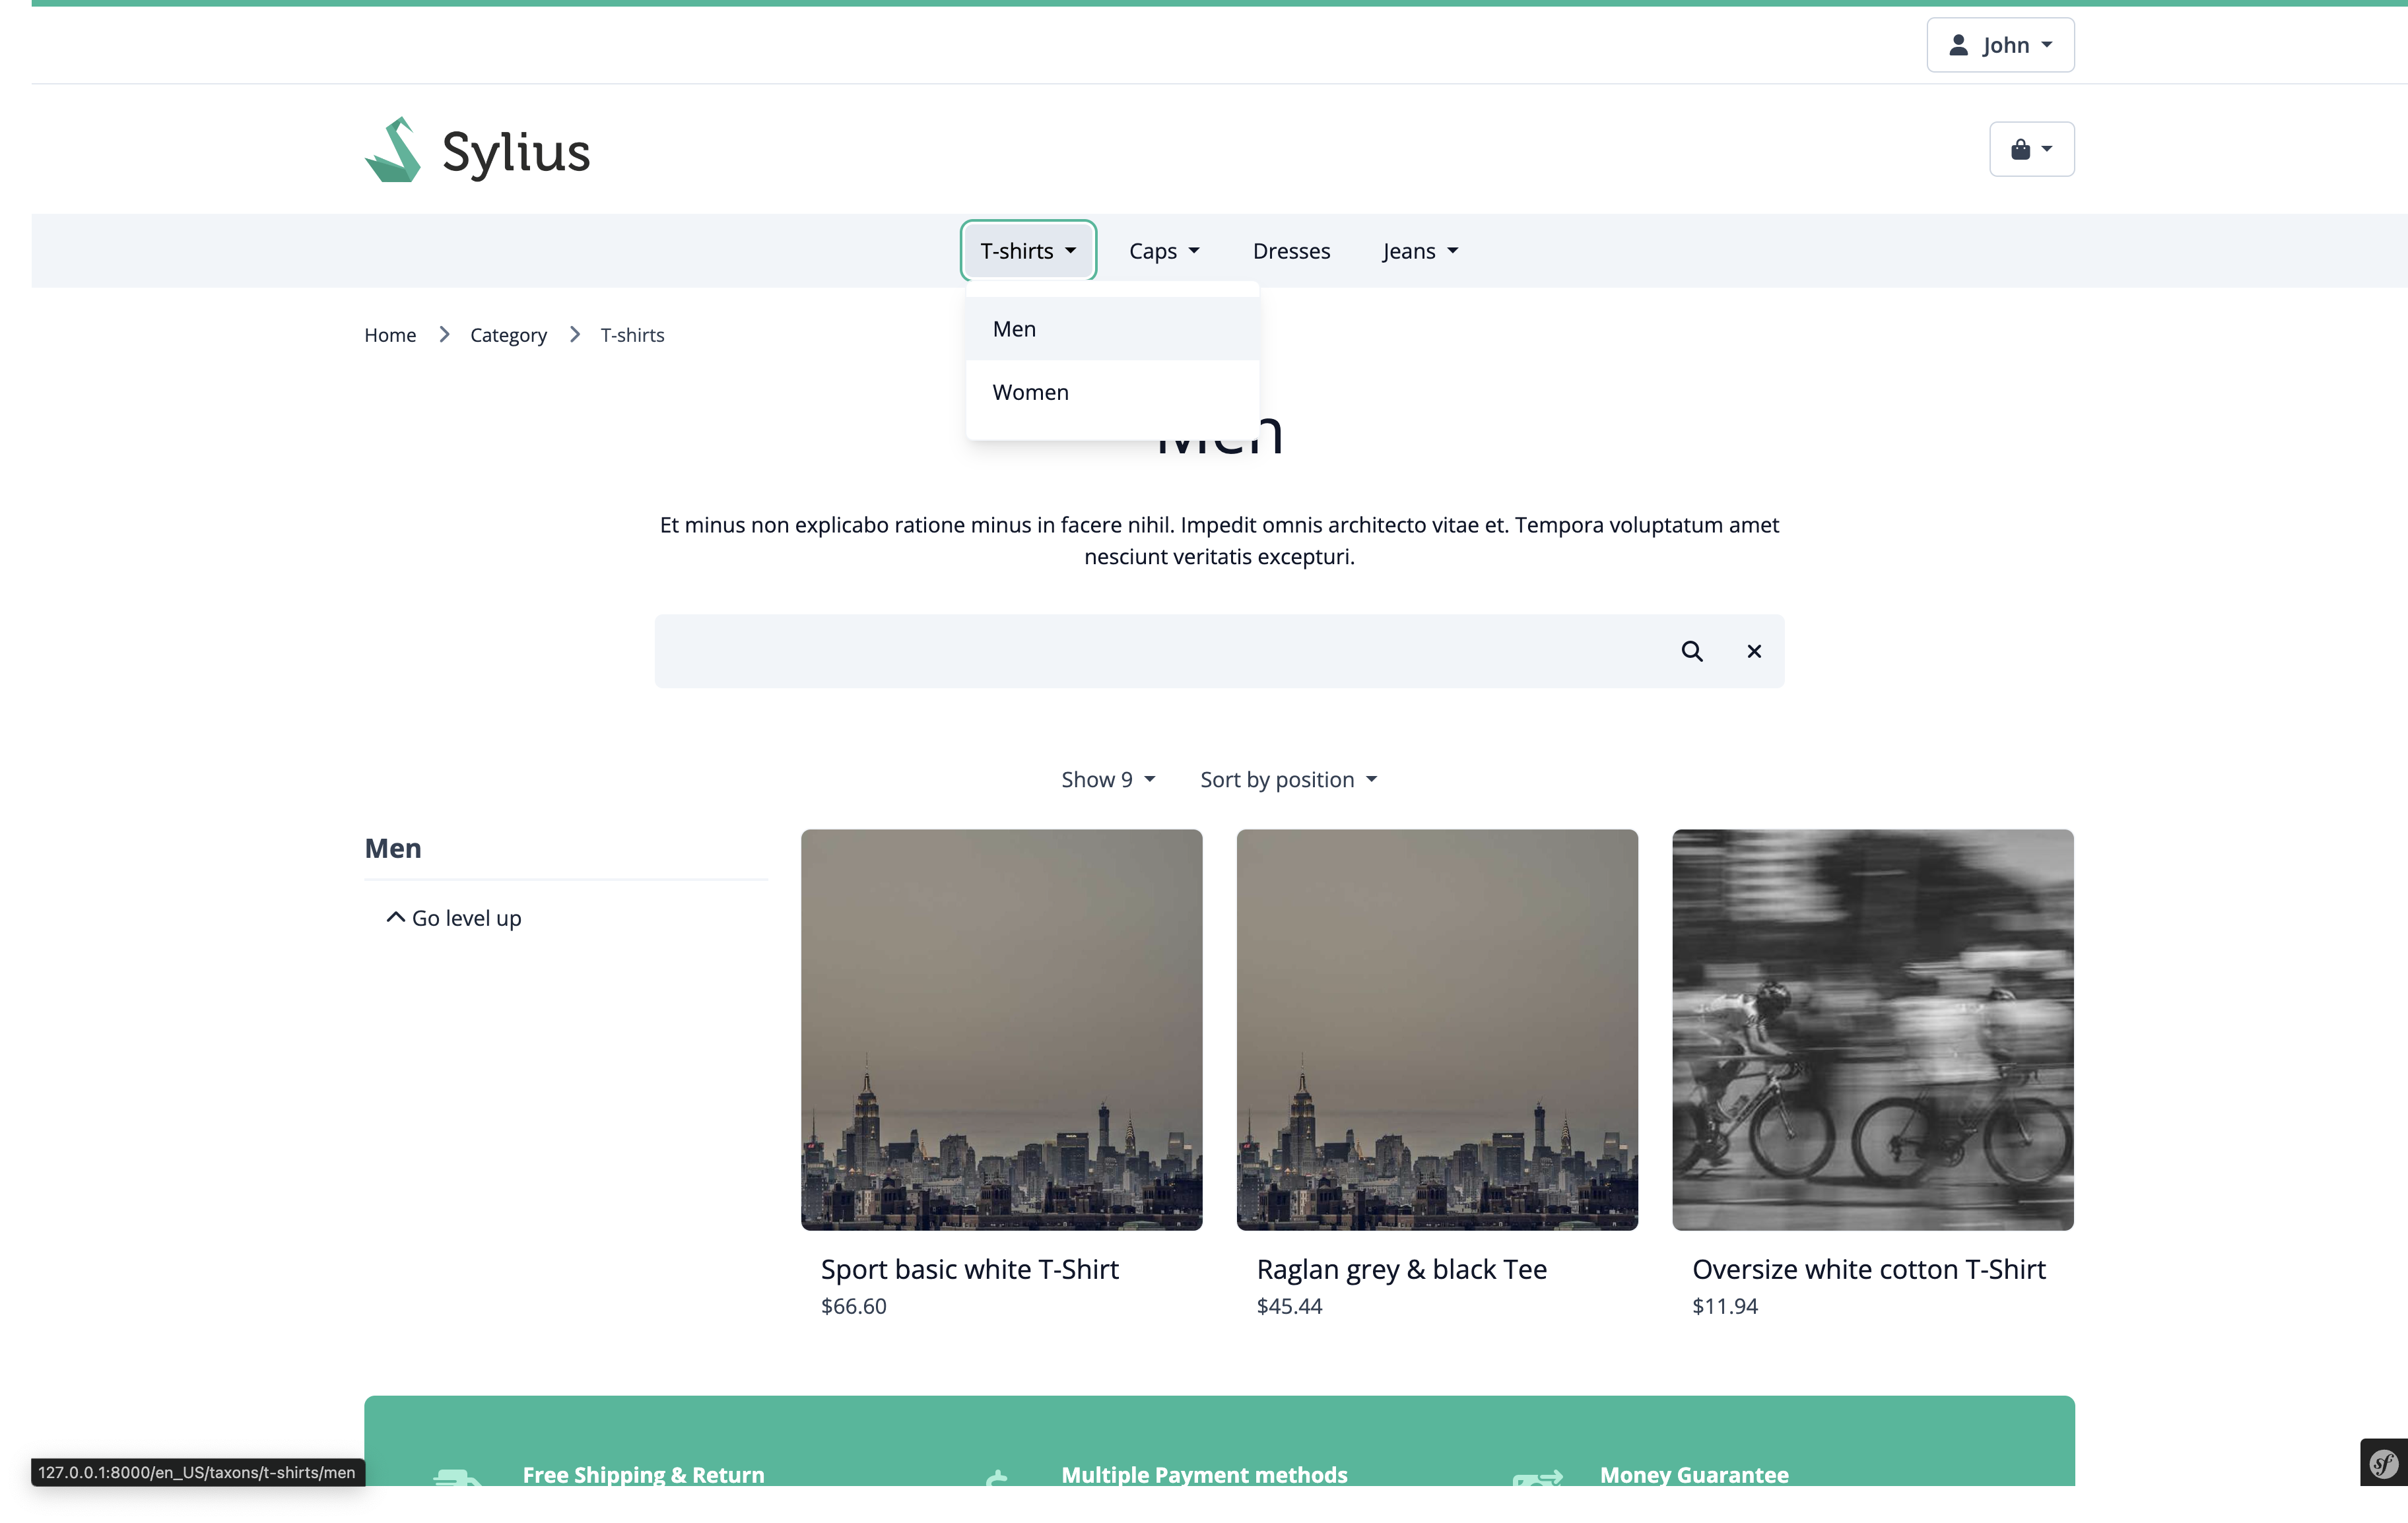The height and width of the screenshot is (1523, 2408).
Task: Open the Show 9 pagination dropdown
Action: 1107,779
